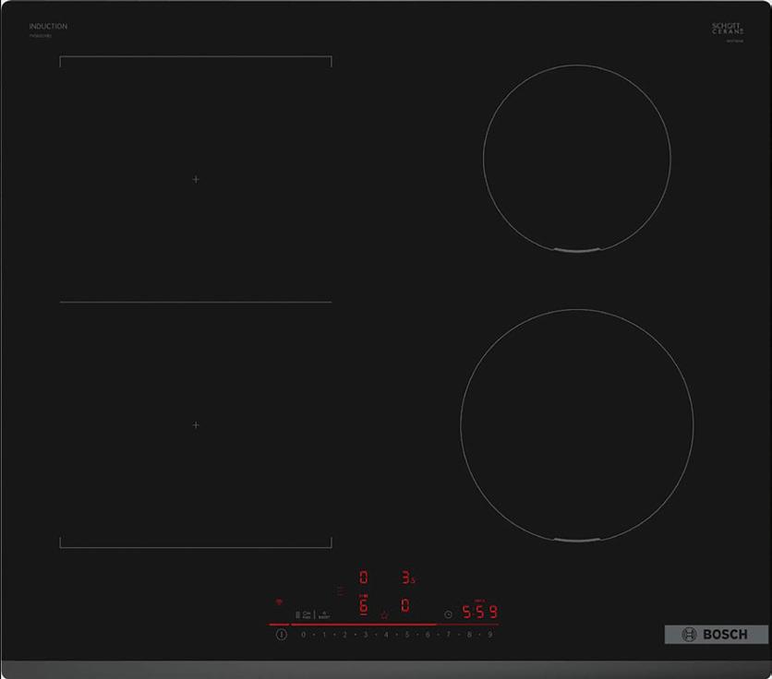Select the rear-right zone display showing 3

(x=407, y=578)
